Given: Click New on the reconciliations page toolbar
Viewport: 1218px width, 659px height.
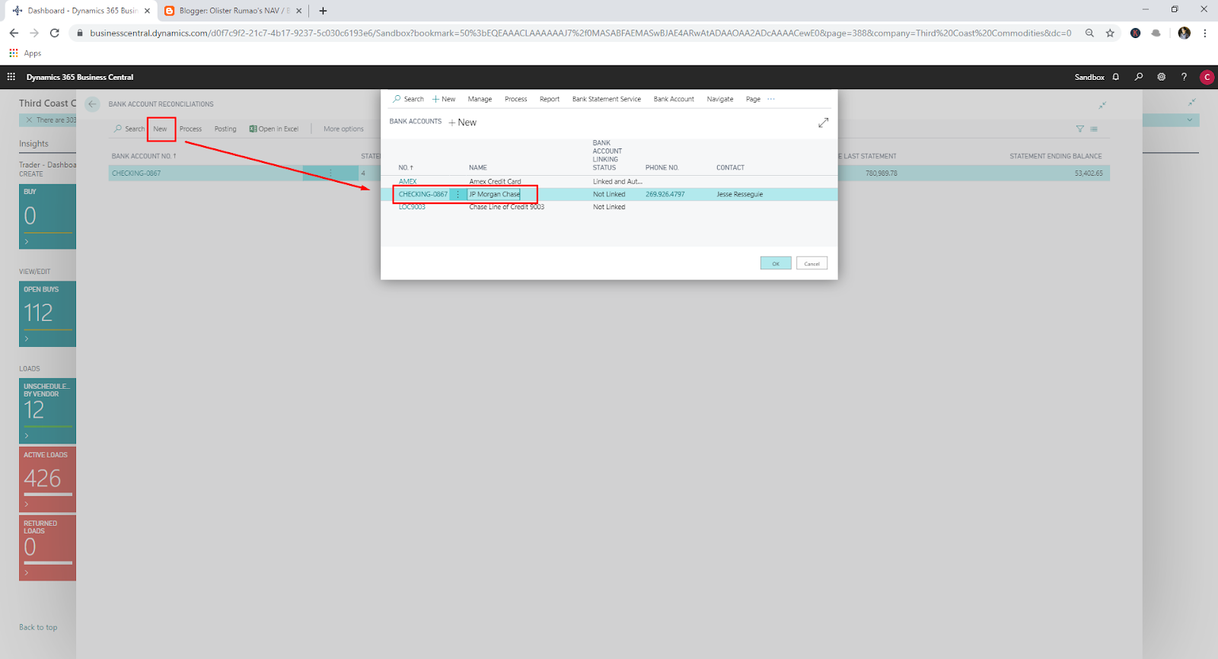Looking at the screenshot, I should [160, 129].
